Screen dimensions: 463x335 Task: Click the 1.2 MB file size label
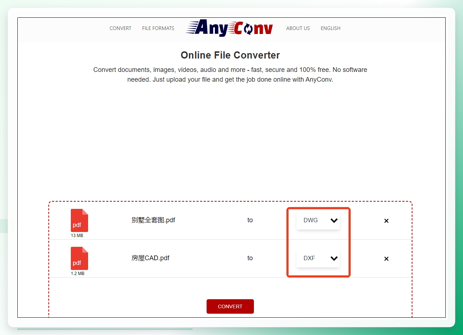78,274
